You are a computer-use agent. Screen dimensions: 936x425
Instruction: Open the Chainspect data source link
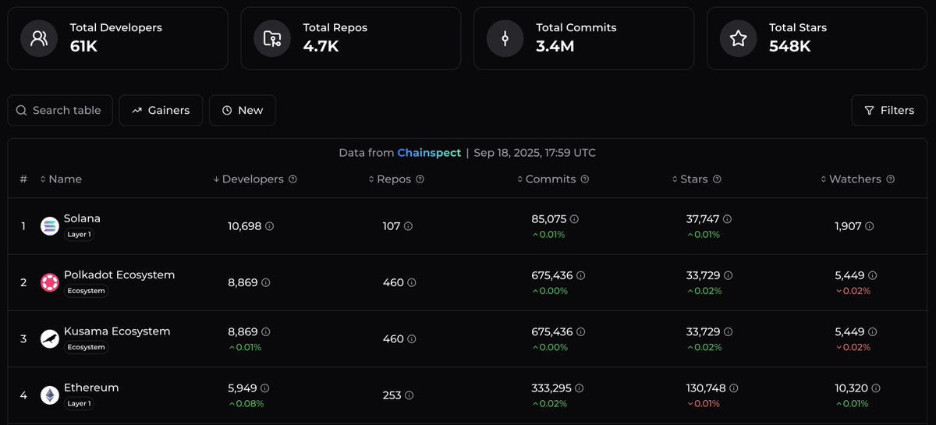(x=429, y=153)
